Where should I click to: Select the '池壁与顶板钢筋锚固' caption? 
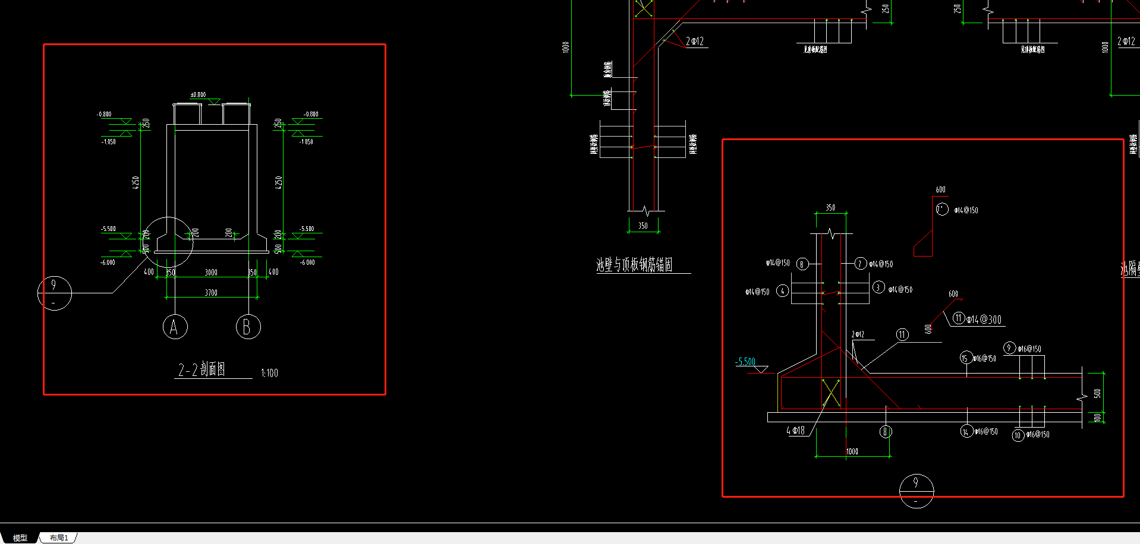coord(634,265)
